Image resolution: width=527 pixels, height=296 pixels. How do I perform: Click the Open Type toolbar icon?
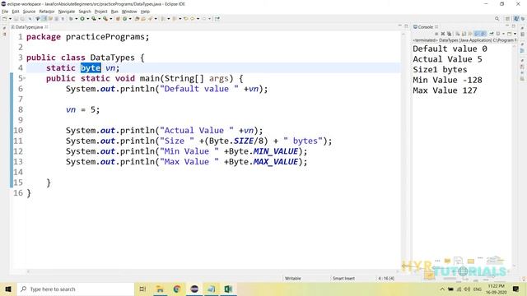coord(137,19)
